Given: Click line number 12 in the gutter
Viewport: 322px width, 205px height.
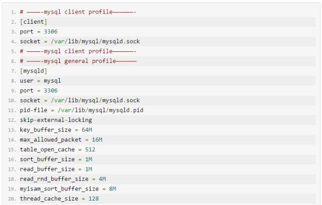Looking at the screenshot, I should (12, 120).
